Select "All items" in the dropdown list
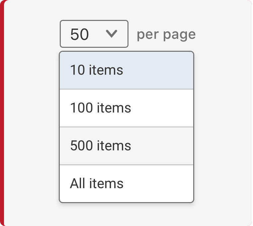The width and height of the screenshot is (253, 226). [x=126, y=184]
